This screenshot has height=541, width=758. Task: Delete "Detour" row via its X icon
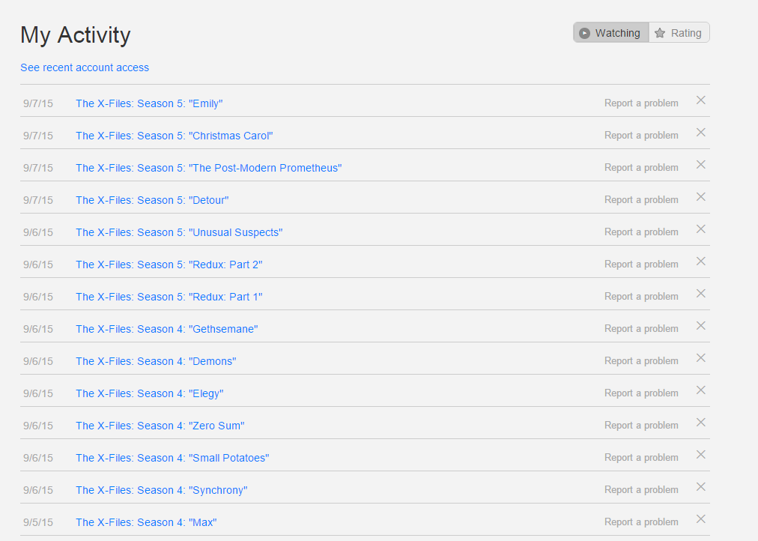click(700, 197)
